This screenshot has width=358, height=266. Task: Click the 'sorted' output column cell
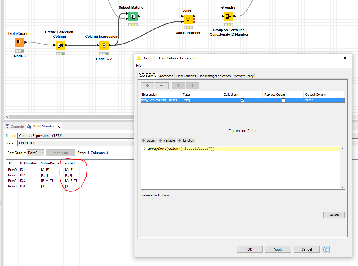click(324, 100)
